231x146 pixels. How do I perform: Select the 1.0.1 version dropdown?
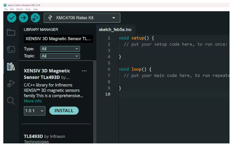[35, 111]
